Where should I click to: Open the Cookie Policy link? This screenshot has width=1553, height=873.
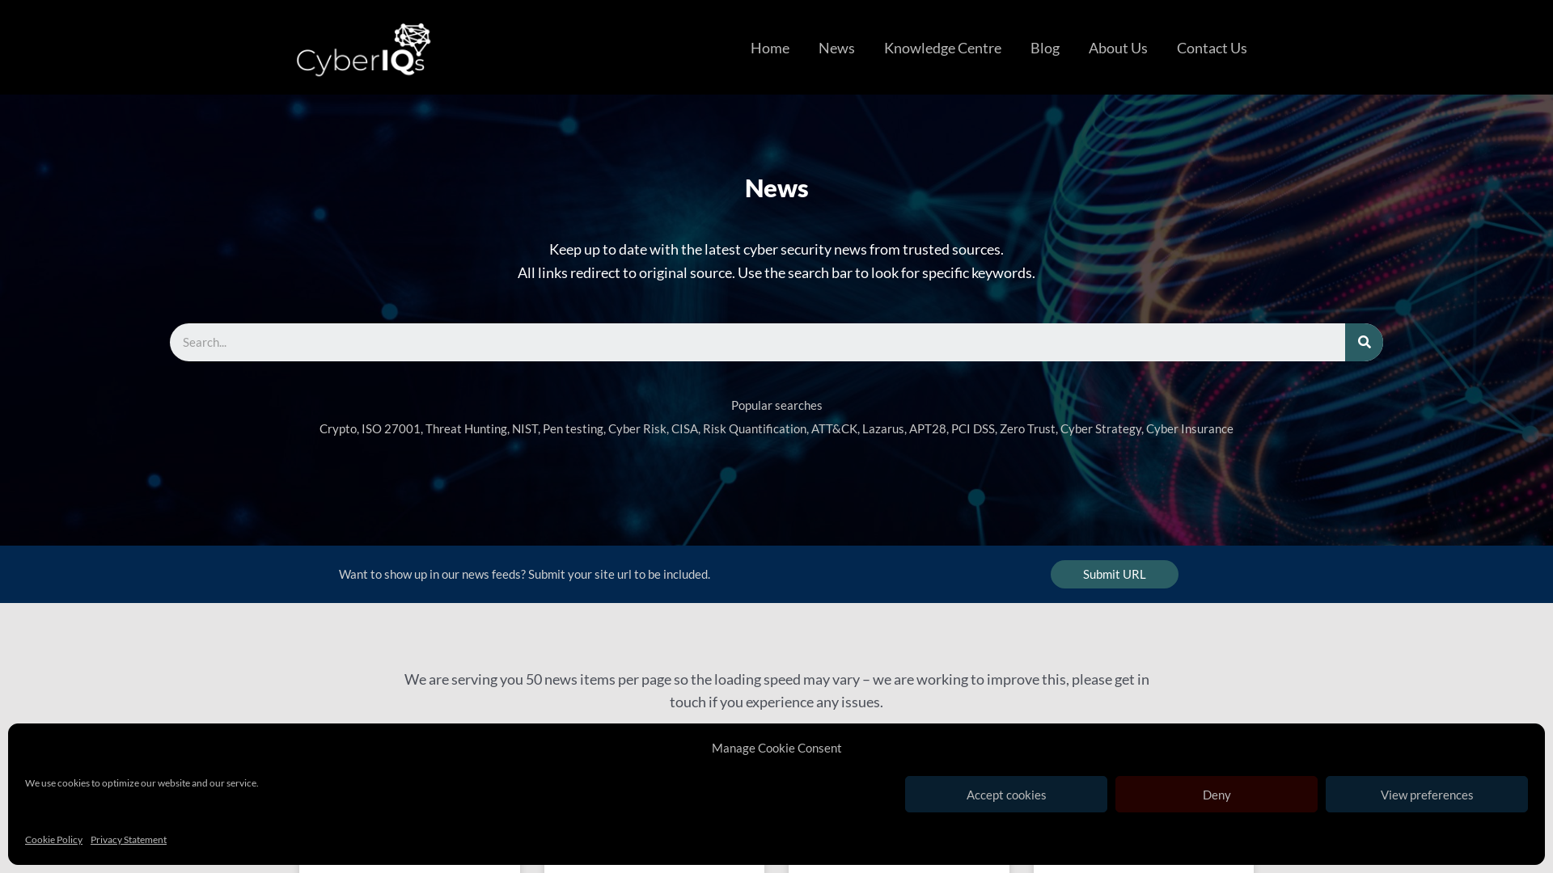53,840
